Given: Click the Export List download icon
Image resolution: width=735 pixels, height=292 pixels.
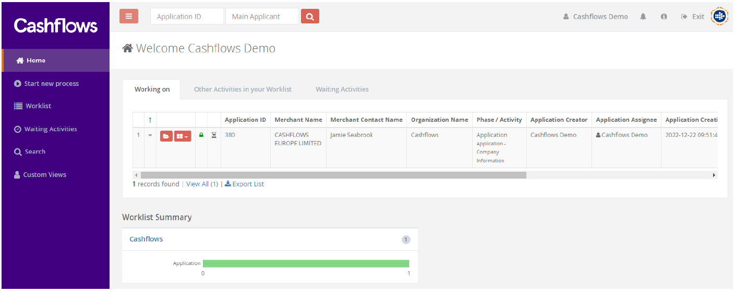Looking at the screenshot, I should click(228, 184).
